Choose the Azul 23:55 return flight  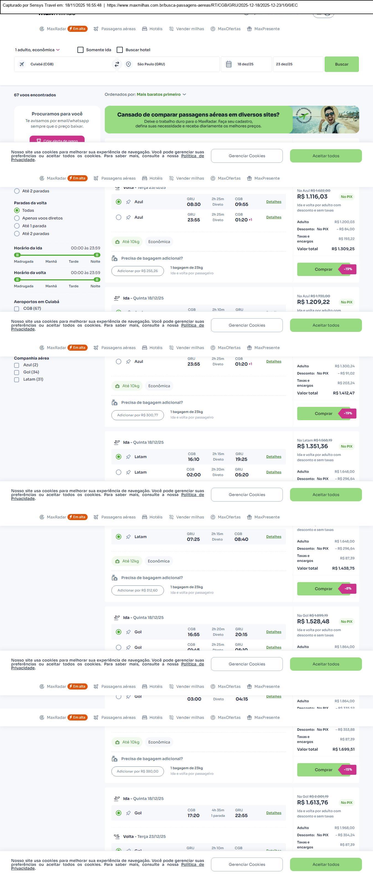tap(118, 218)
